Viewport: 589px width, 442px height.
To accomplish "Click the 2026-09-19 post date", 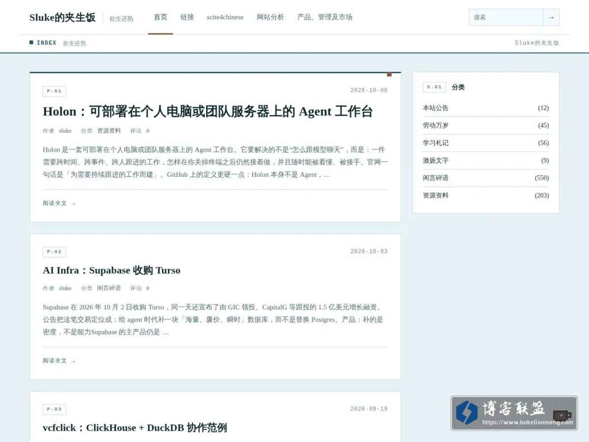I will (369, 409).
